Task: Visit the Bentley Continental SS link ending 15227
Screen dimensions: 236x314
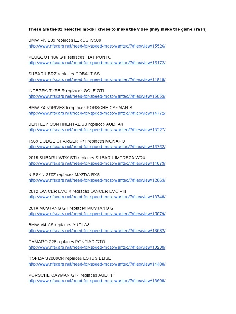Action: [97, 130]
